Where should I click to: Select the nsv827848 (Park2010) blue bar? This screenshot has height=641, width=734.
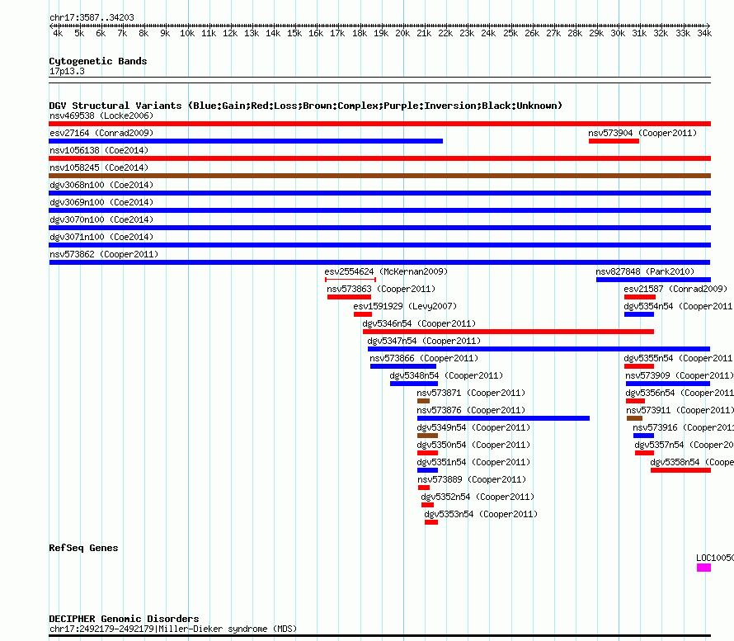(653, 280)
